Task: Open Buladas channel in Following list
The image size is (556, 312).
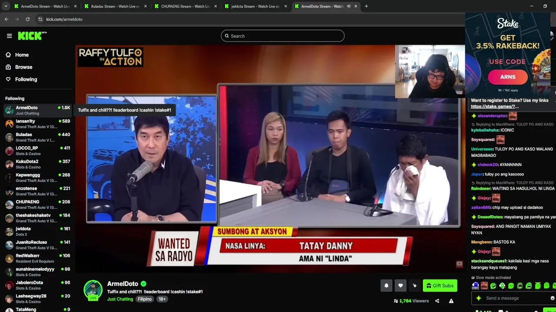Action: click(37, 137)
